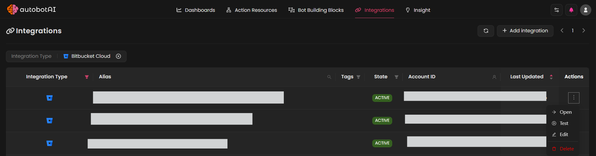
Task: Sort by the Last Updated column
Action: click(x=551, y=77)
